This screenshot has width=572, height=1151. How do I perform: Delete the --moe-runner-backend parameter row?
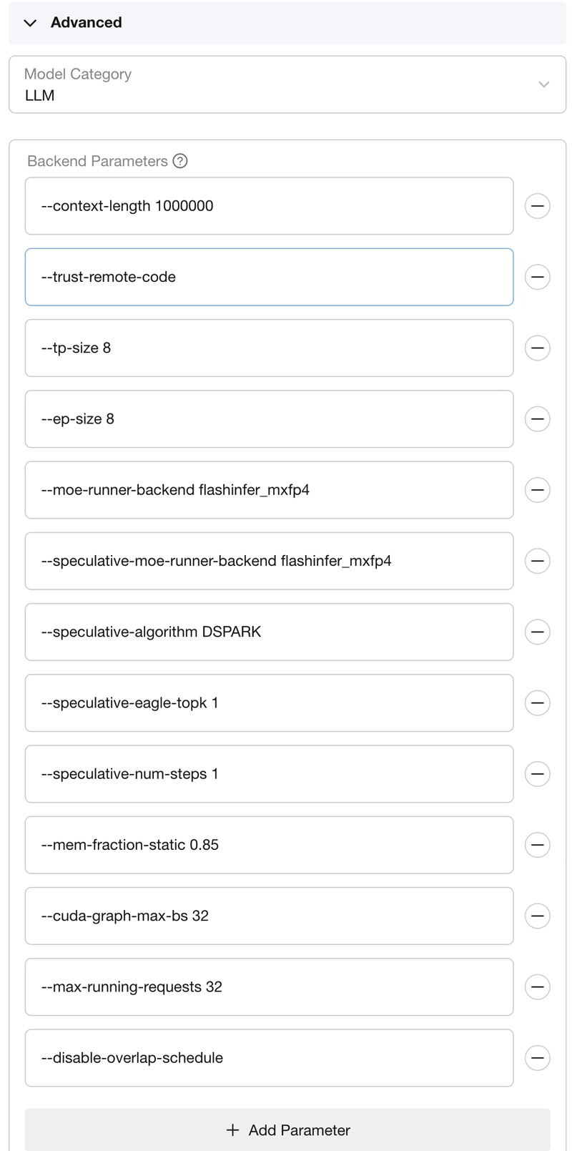coord(537,490)
